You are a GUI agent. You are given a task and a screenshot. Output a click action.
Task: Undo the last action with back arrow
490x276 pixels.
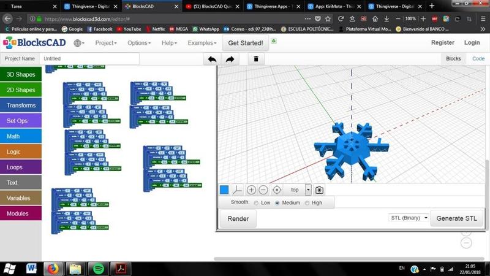212,59
